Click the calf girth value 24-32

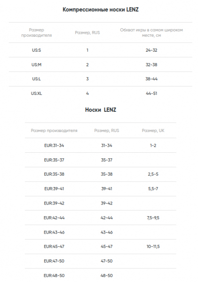click(151, 50)
